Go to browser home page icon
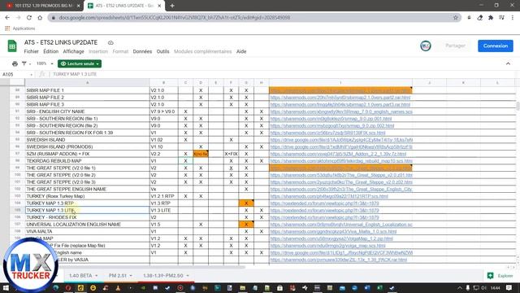Screen dimensions: 520x293 (40, 18)
